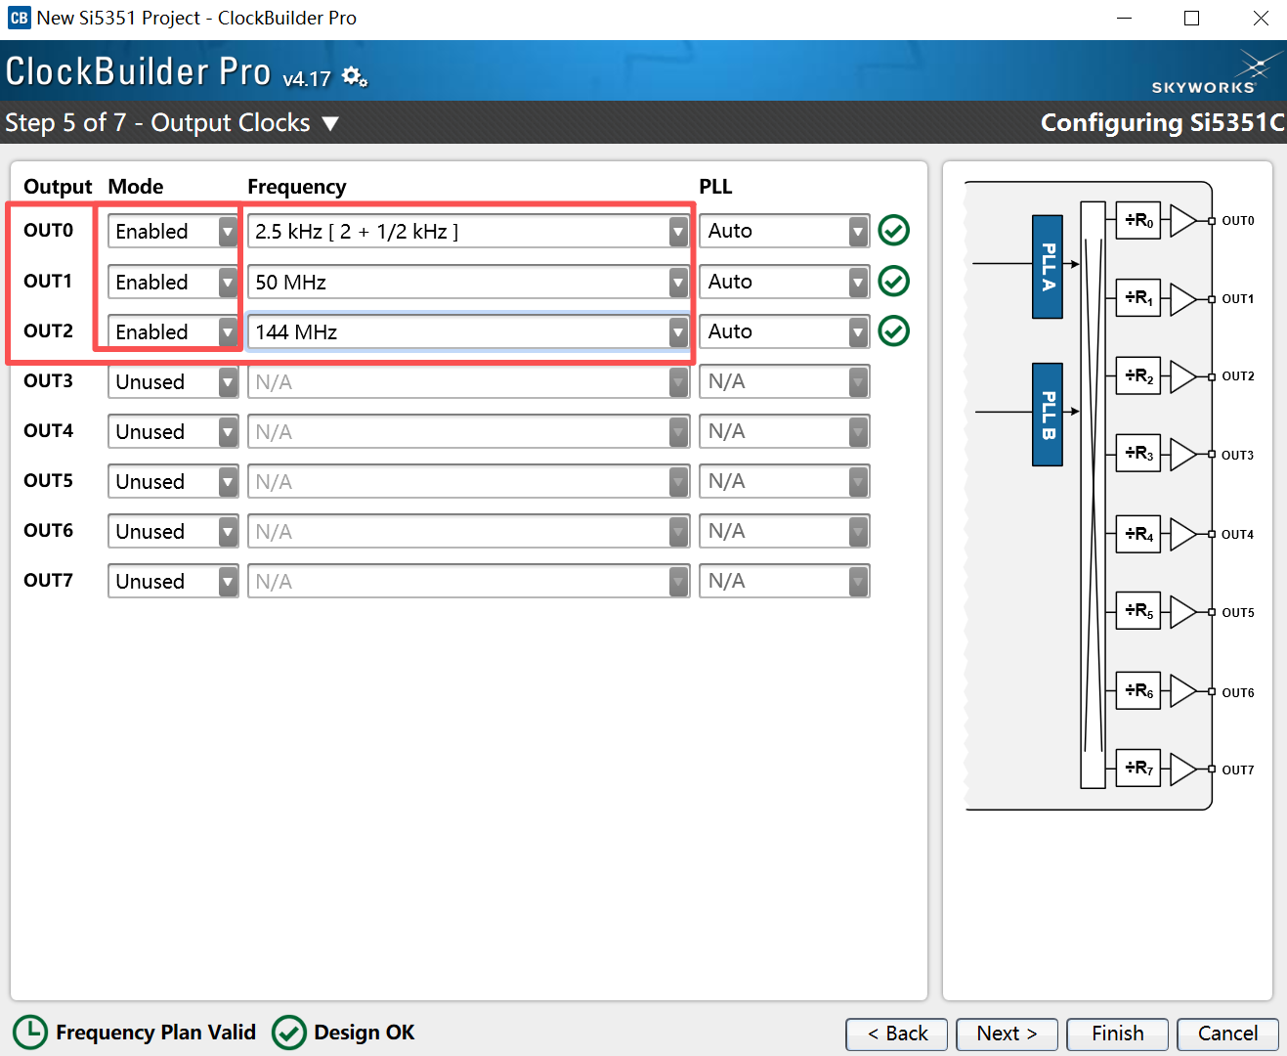Click the PLL column header
Screen dimensions: 1287x1056
(x=715, y=187)
